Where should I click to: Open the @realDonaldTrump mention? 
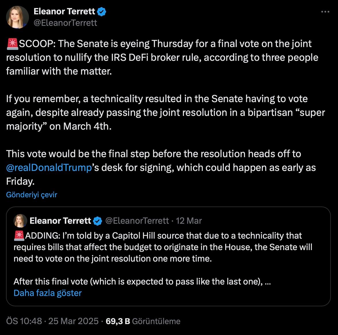click(49, 167)
